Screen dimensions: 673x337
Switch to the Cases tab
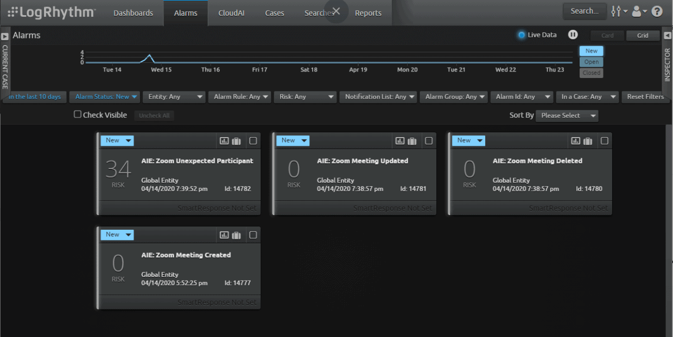point(274,12)
